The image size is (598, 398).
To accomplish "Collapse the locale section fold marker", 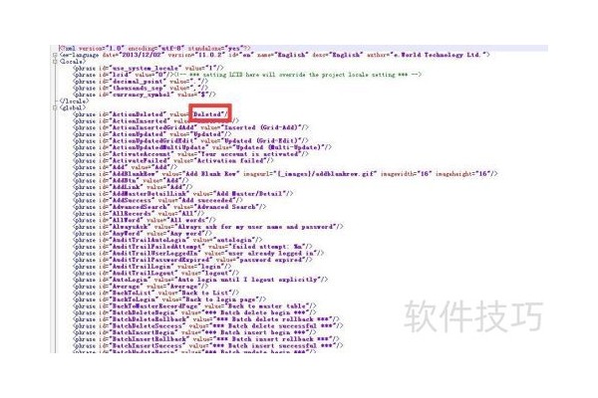I will click(55, 62).
